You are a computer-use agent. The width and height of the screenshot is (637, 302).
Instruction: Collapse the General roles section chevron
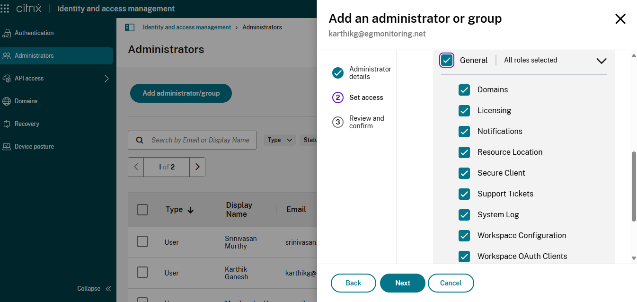601,61
